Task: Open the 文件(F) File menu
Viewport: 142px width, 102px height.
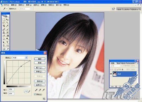Action: 6,5
